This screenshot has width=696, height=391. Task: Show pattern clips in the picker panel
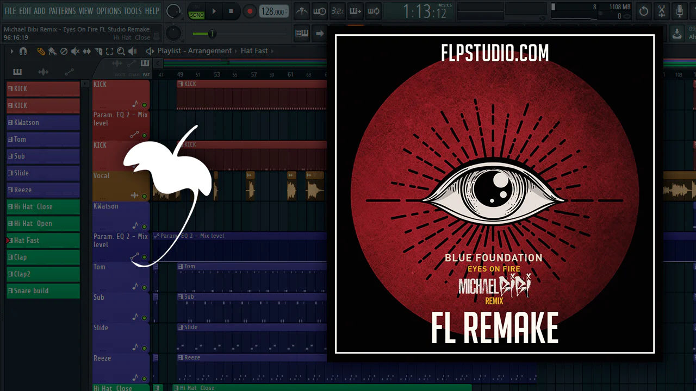coord(17,72)
